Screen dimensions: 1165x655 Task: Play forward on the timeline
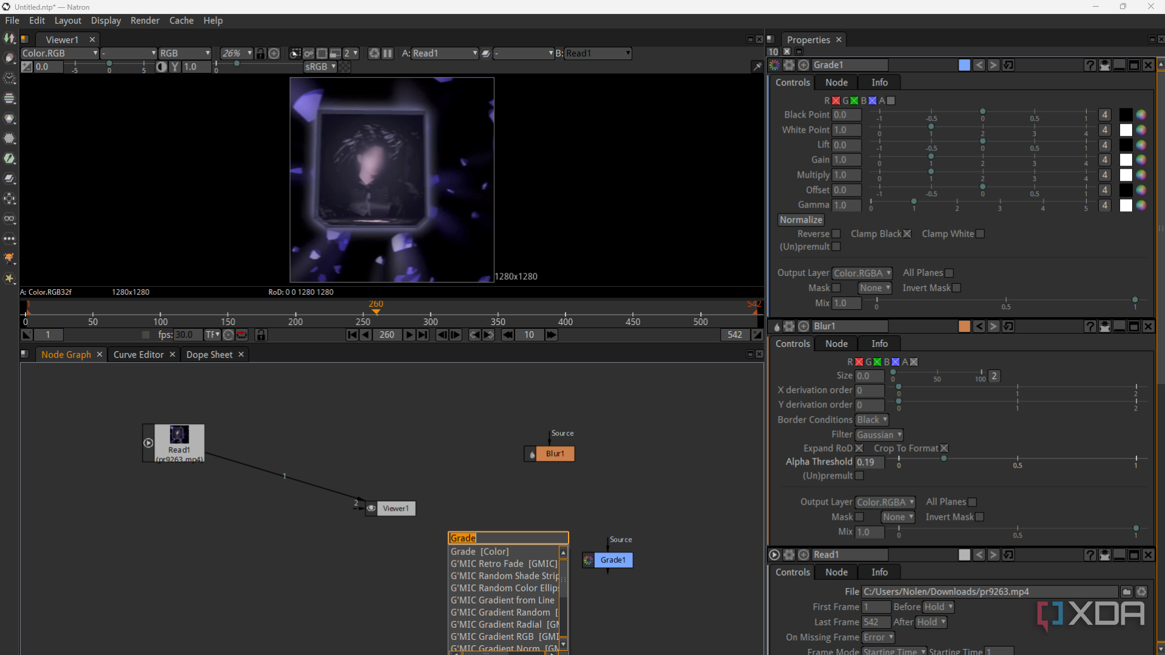click(x=409, y=335)
